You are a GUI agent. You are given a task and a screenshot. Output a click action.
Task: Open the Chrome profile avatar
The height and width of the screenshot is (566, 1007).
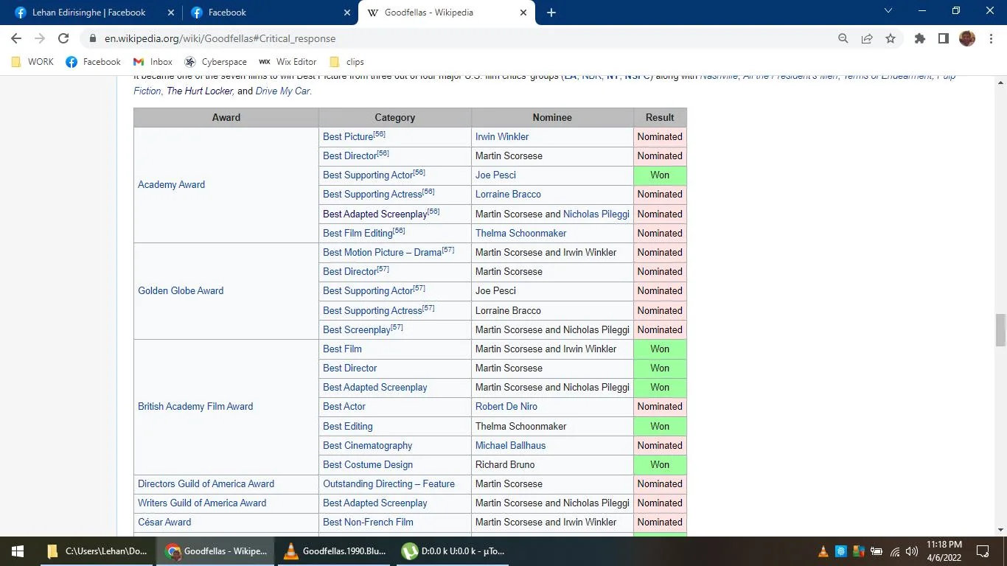967,38
